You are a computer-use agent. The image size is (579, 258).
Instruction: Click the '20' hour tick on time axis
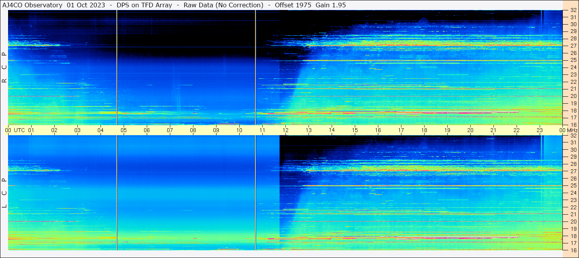(470, 130)
